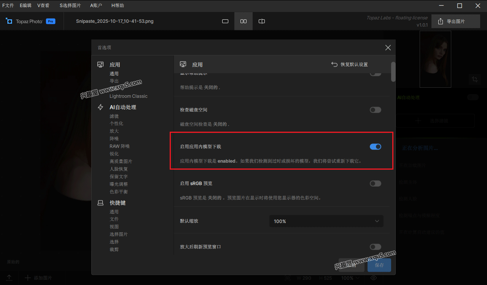This screenshot has height=285, width=487.
Task: Toggle refresh preview after upscaling
Action: [x=375, y=247]
